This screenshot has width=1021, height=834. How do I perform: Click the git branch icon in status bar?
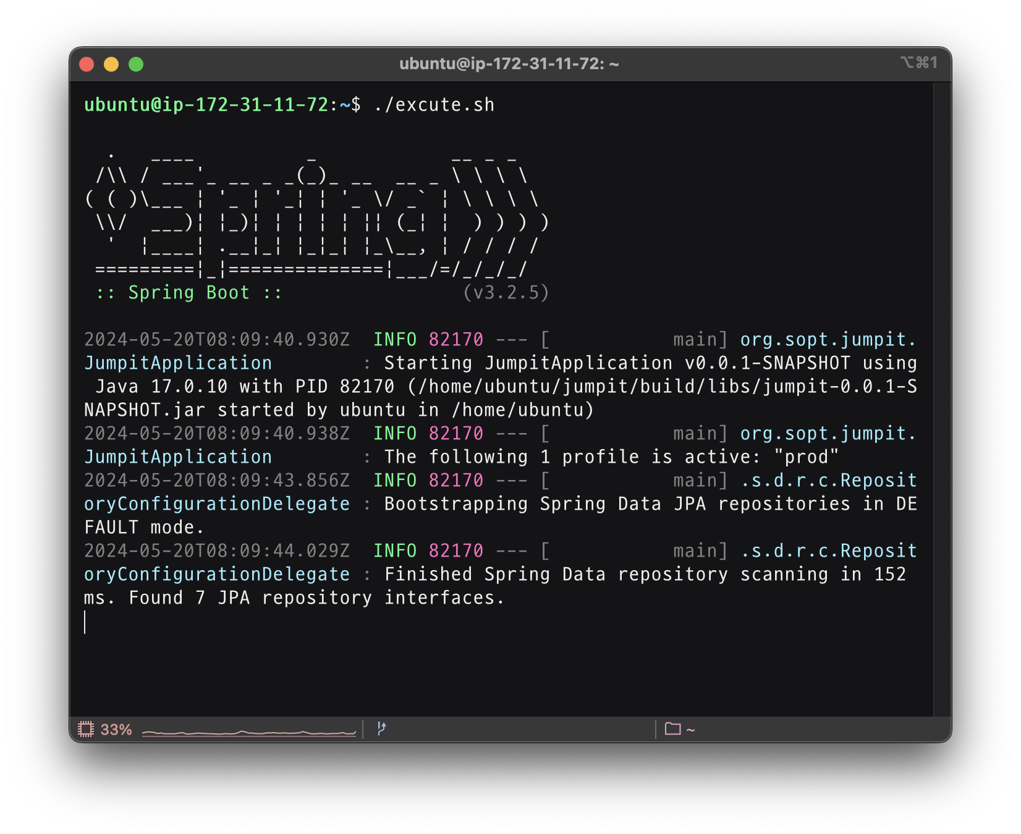click(x=381, y=729)
